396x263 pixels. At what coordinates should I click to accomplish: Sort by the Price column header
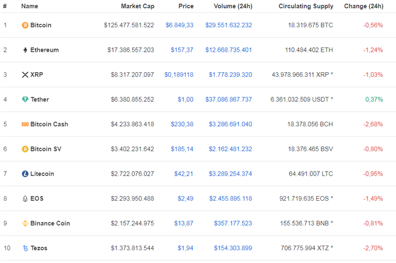[186, 6]
